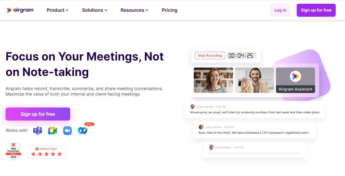This screenshot has height=176, width=345.
Task: Click the 00:04:25 recording timer
Action: (x=241, y=55)
